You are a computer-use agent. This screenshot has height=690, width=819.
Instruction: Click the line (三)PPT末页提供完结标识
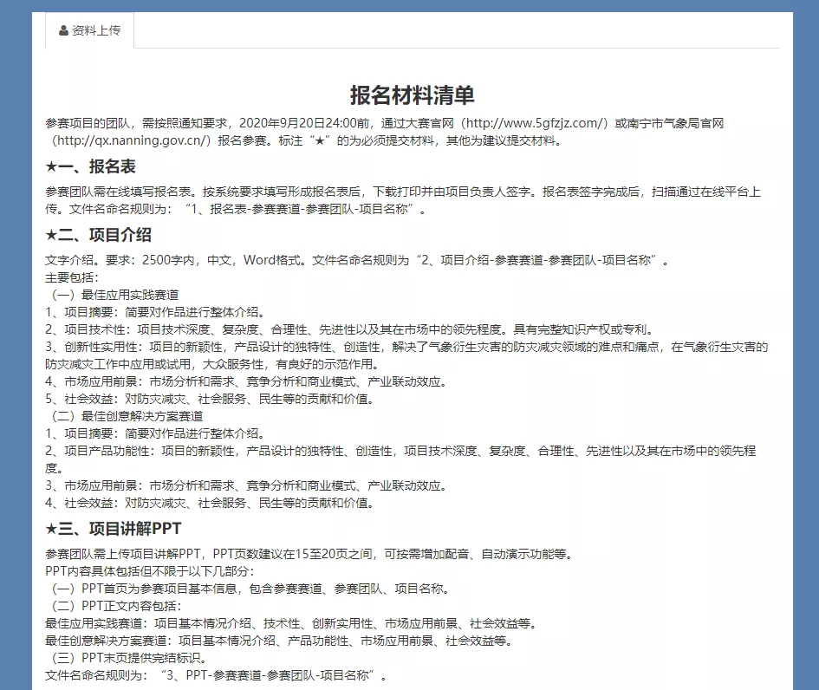click(x=127, y=658)
